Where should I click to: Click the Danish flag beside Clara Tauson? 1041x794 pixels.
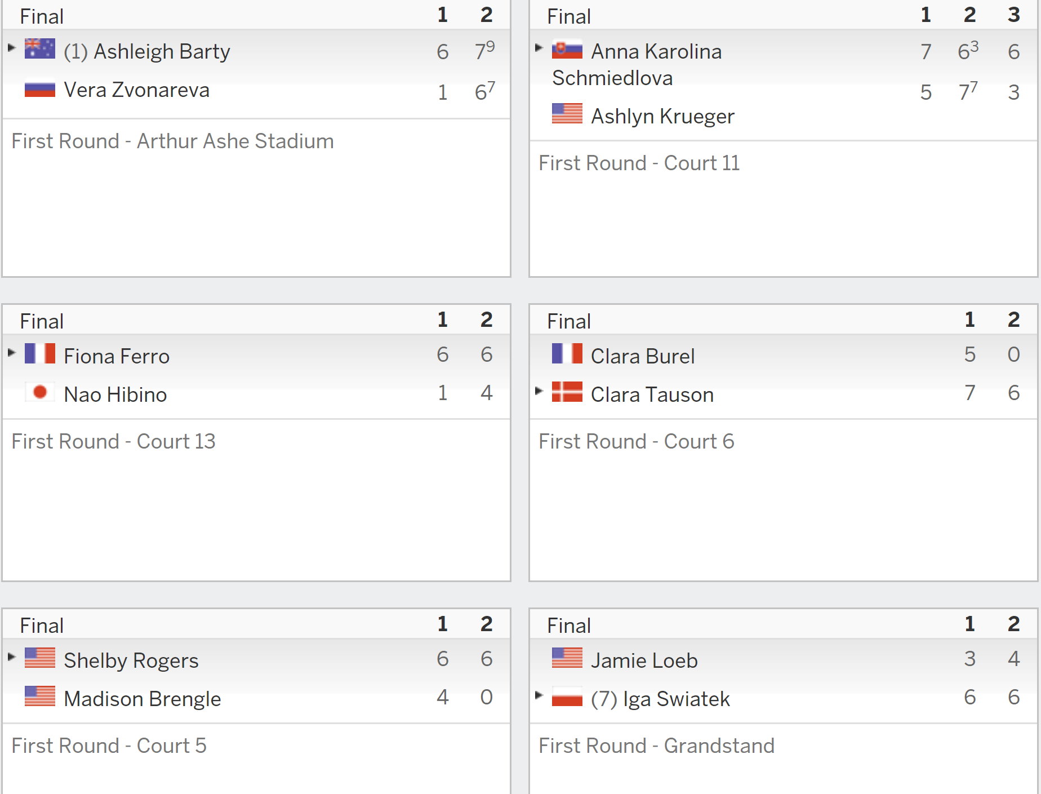pos(567,392)
